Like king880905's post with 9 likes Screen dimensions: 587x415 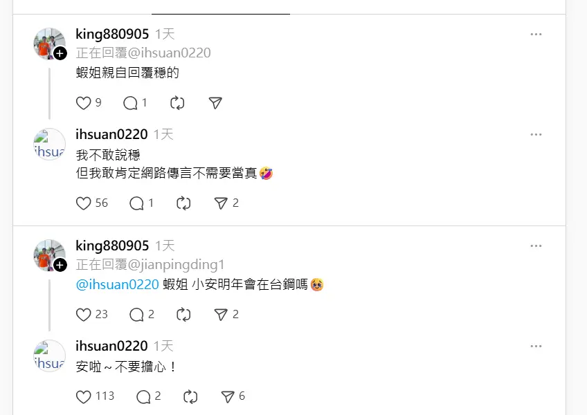pos(84,103)
